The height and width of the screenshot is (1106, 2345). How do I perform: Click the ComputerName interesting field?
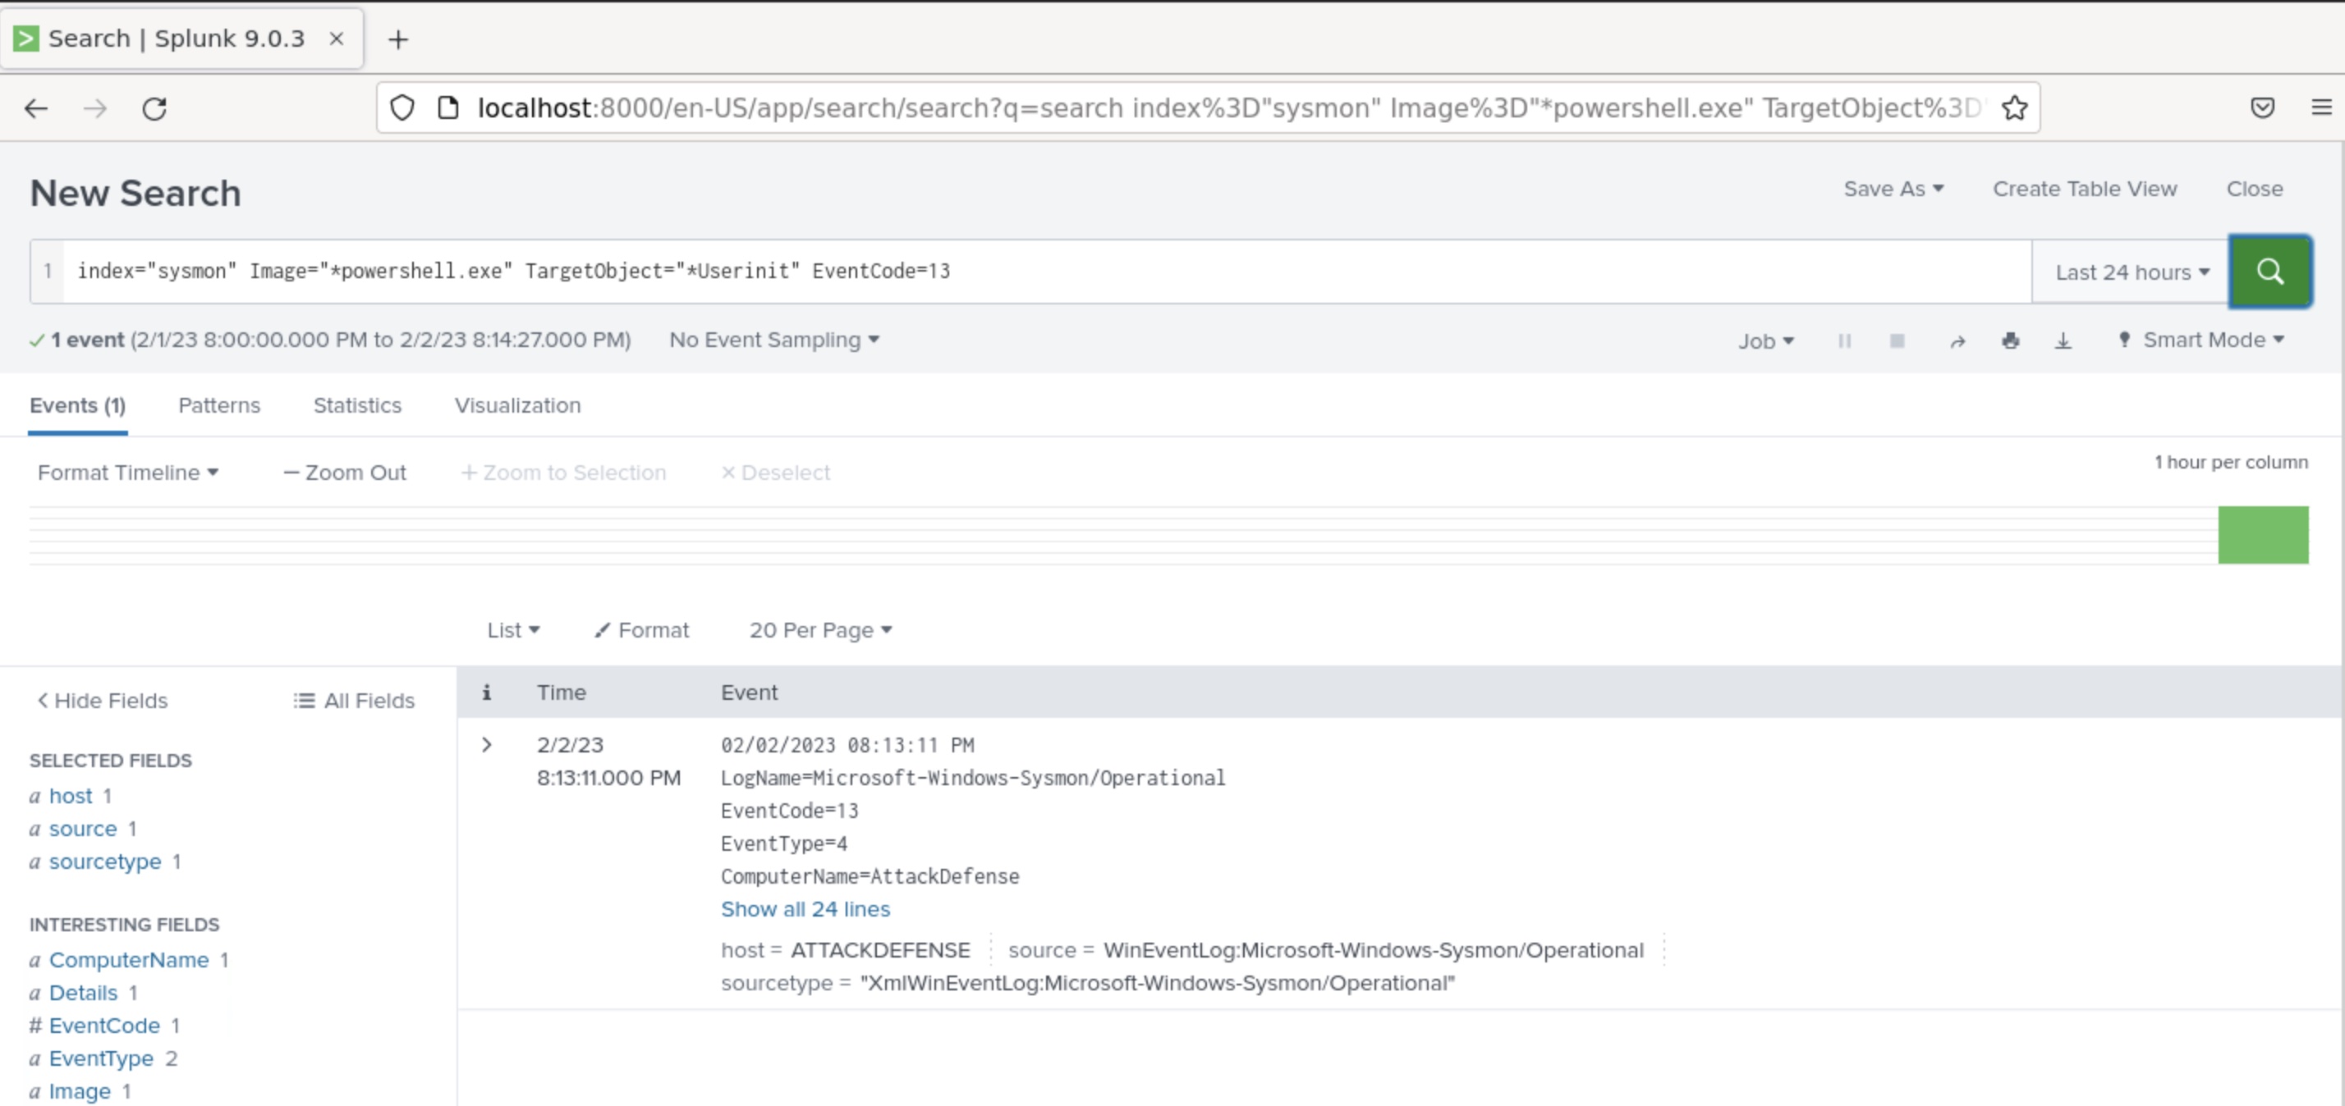pos(128,961)
